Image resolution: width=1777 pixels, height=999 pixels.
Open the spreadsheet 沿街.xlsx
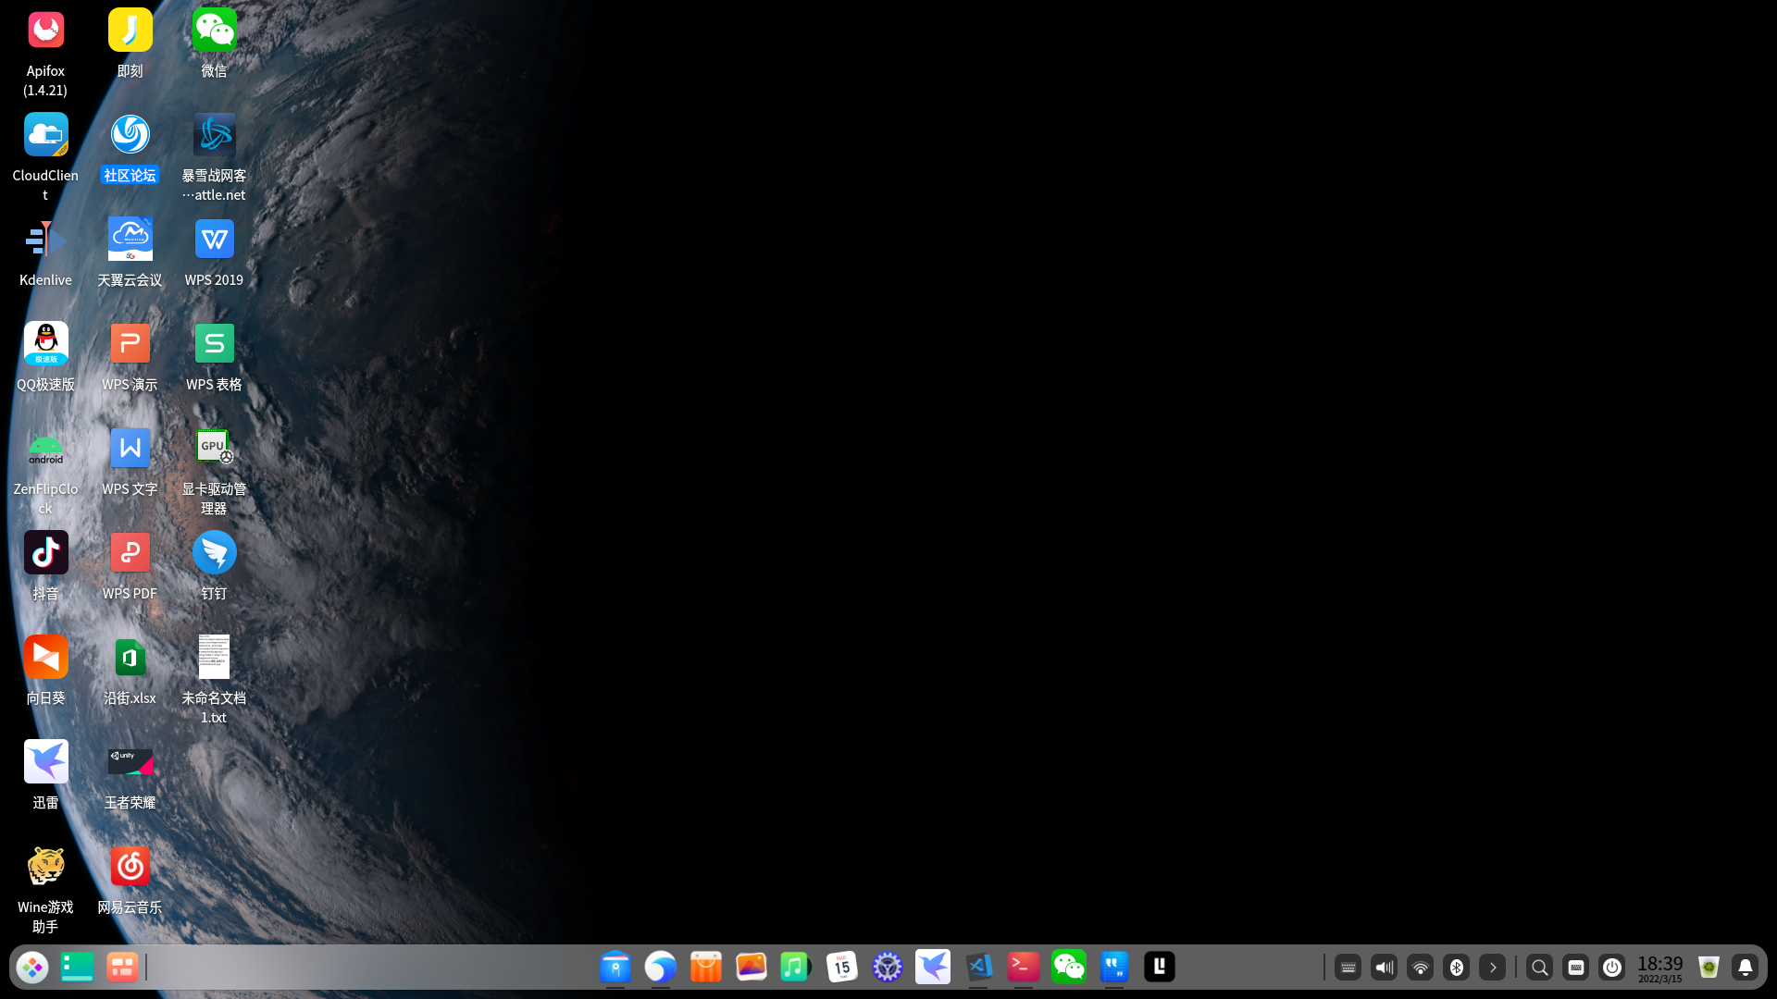pos(130,657)
